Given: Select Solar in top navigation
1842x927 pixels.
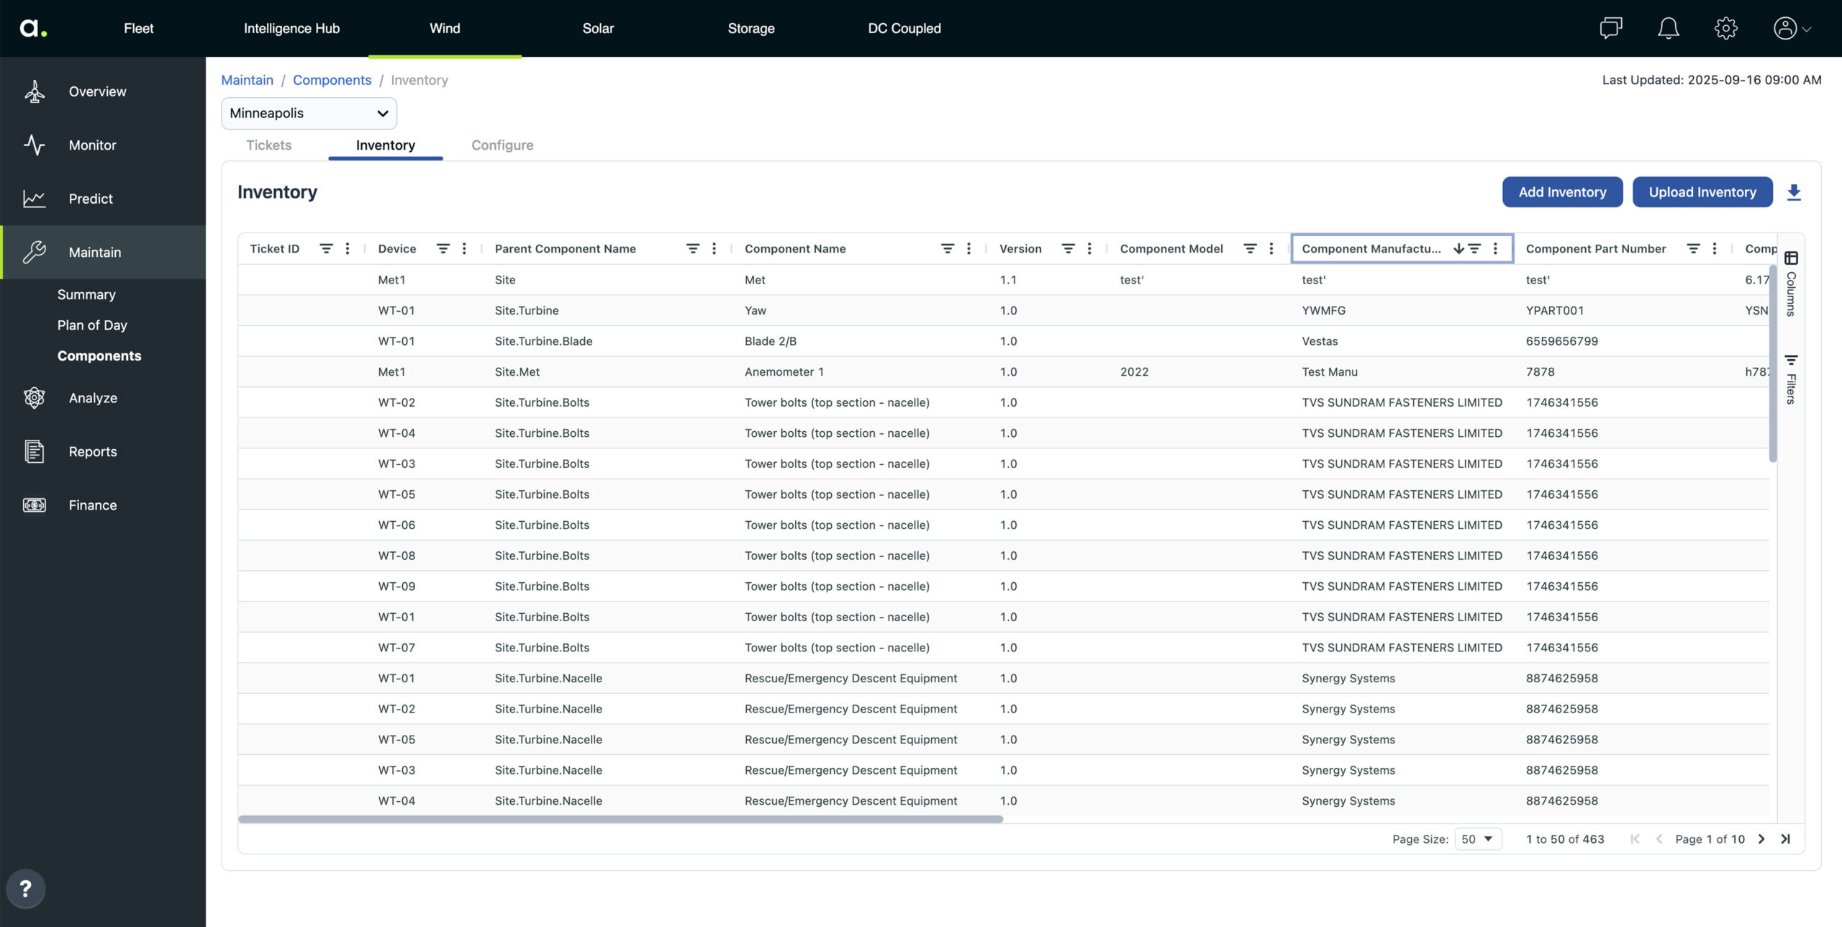Looking at the screenshot, I should pos(597,28).
